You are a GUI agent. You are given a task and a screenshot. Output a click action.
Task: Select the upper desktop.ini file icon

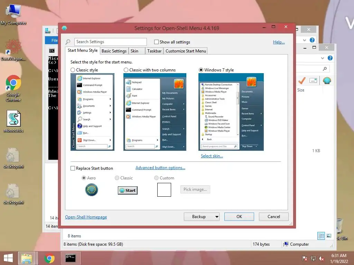pyautogui.click(x=13, y=158)
